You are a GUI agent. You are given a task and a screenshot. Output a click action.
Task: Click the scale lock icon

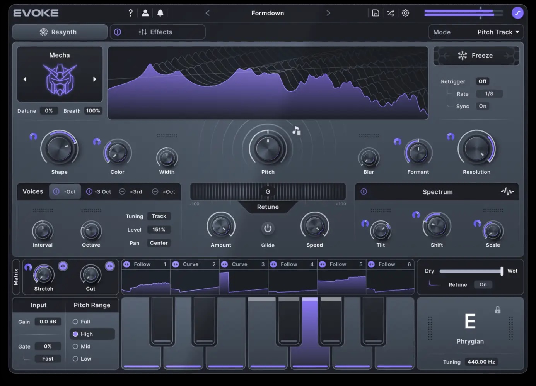click(498, 310)
